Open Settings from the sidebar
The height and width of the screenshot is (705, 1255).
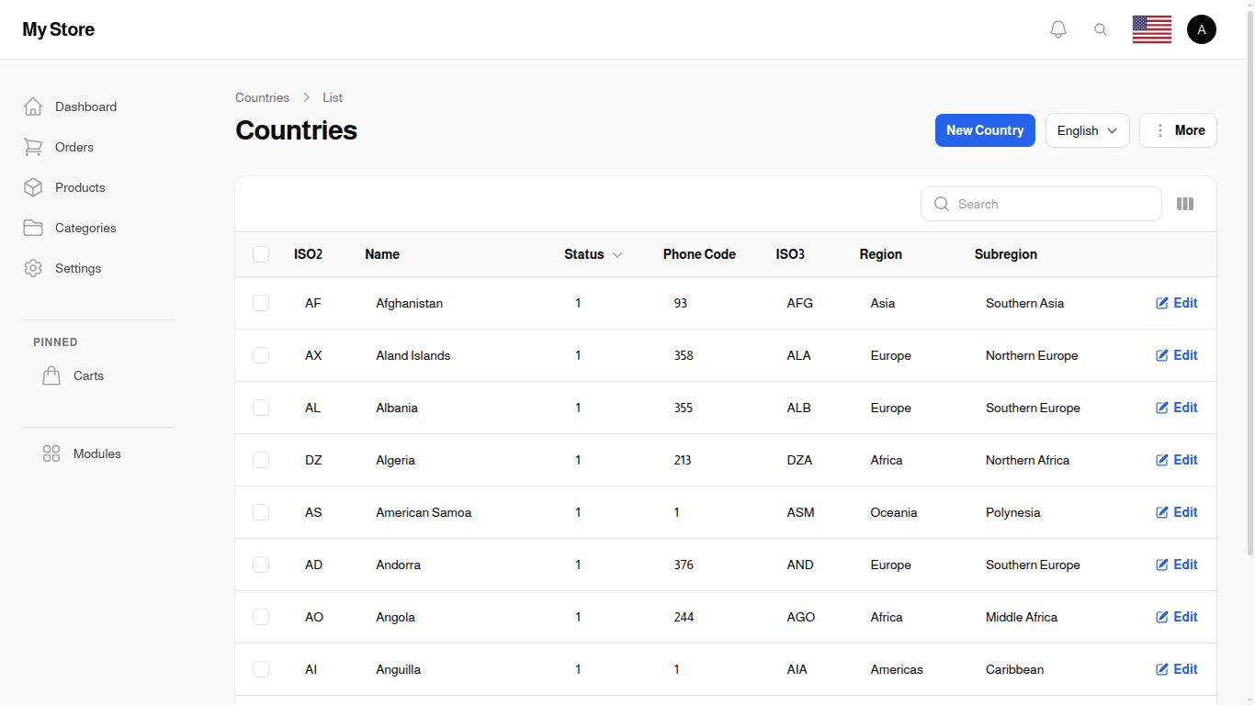(x=33, y=268)
